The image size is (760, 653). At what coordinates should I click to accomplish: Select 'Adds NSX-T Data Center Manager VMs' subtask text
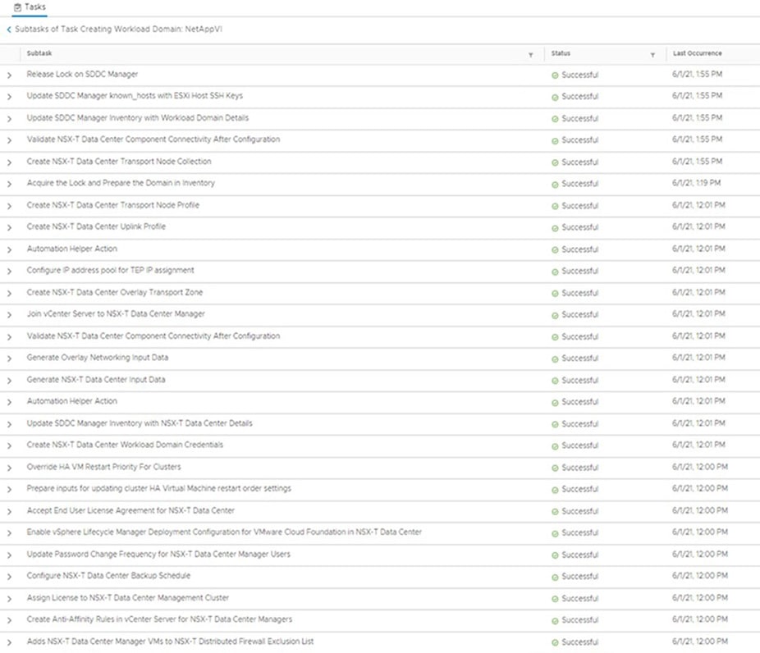pos(170,641)
